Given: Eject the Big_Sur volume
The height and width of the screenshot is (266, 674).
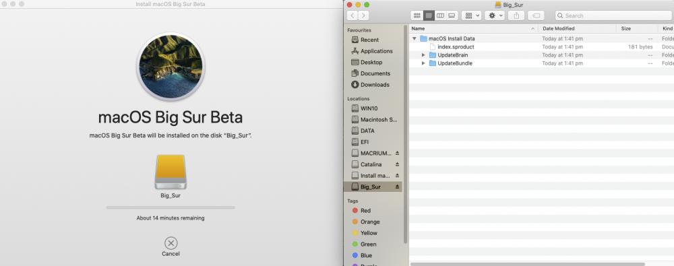Looking at the screenshot, I should click(397, 187).
